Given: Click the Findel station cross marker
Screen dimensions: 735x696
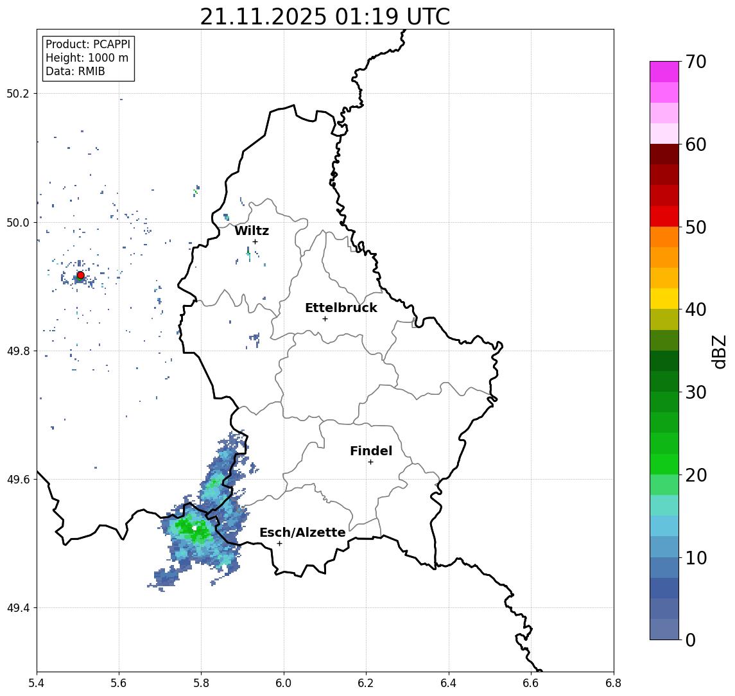Looking at the screenshot, I should point(370,462).
